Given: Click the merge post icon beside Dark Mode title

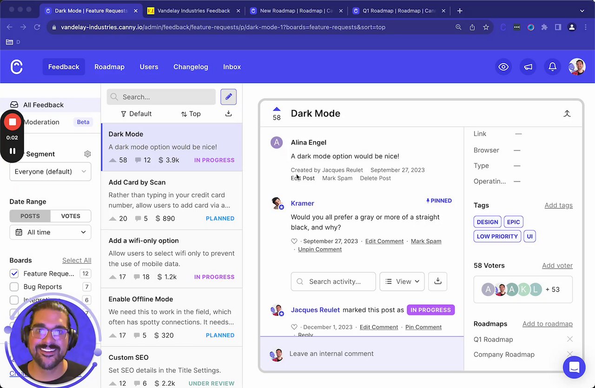Looking at the screenshot, I should coord(567,113).
